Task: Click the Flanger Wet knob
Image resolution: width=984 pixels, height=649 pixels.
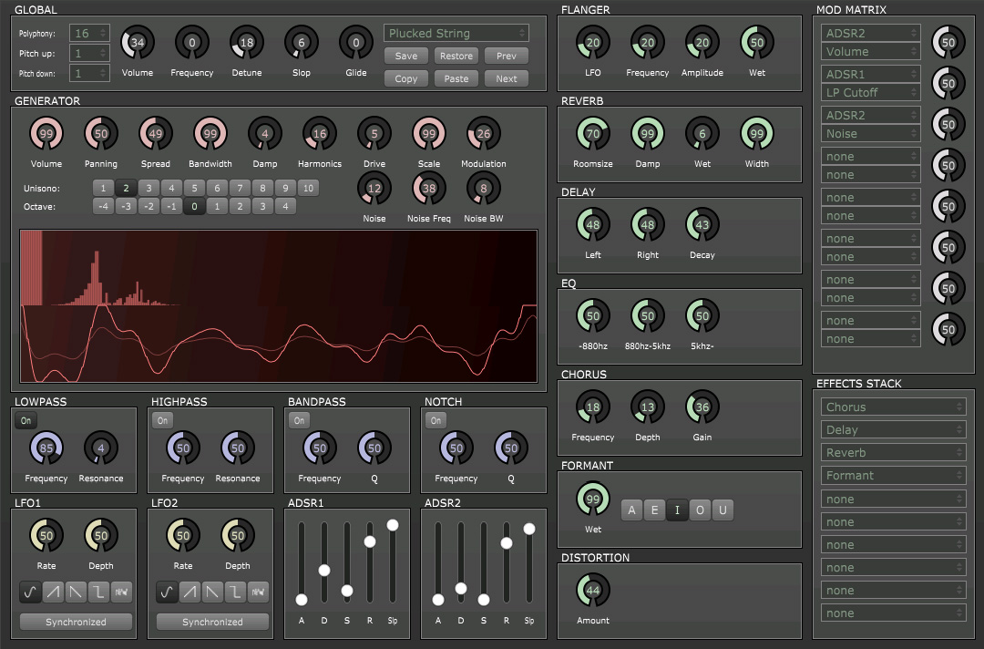Action: click(x=757, y=43)
